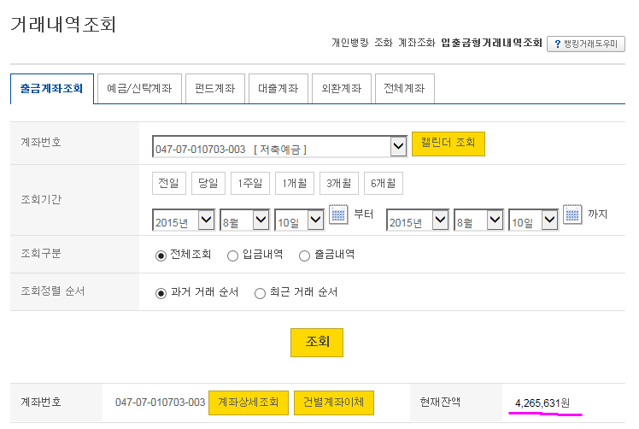Select 과거 거래 순서 sort order
This screenshot has width=639, height=429.
161,292
